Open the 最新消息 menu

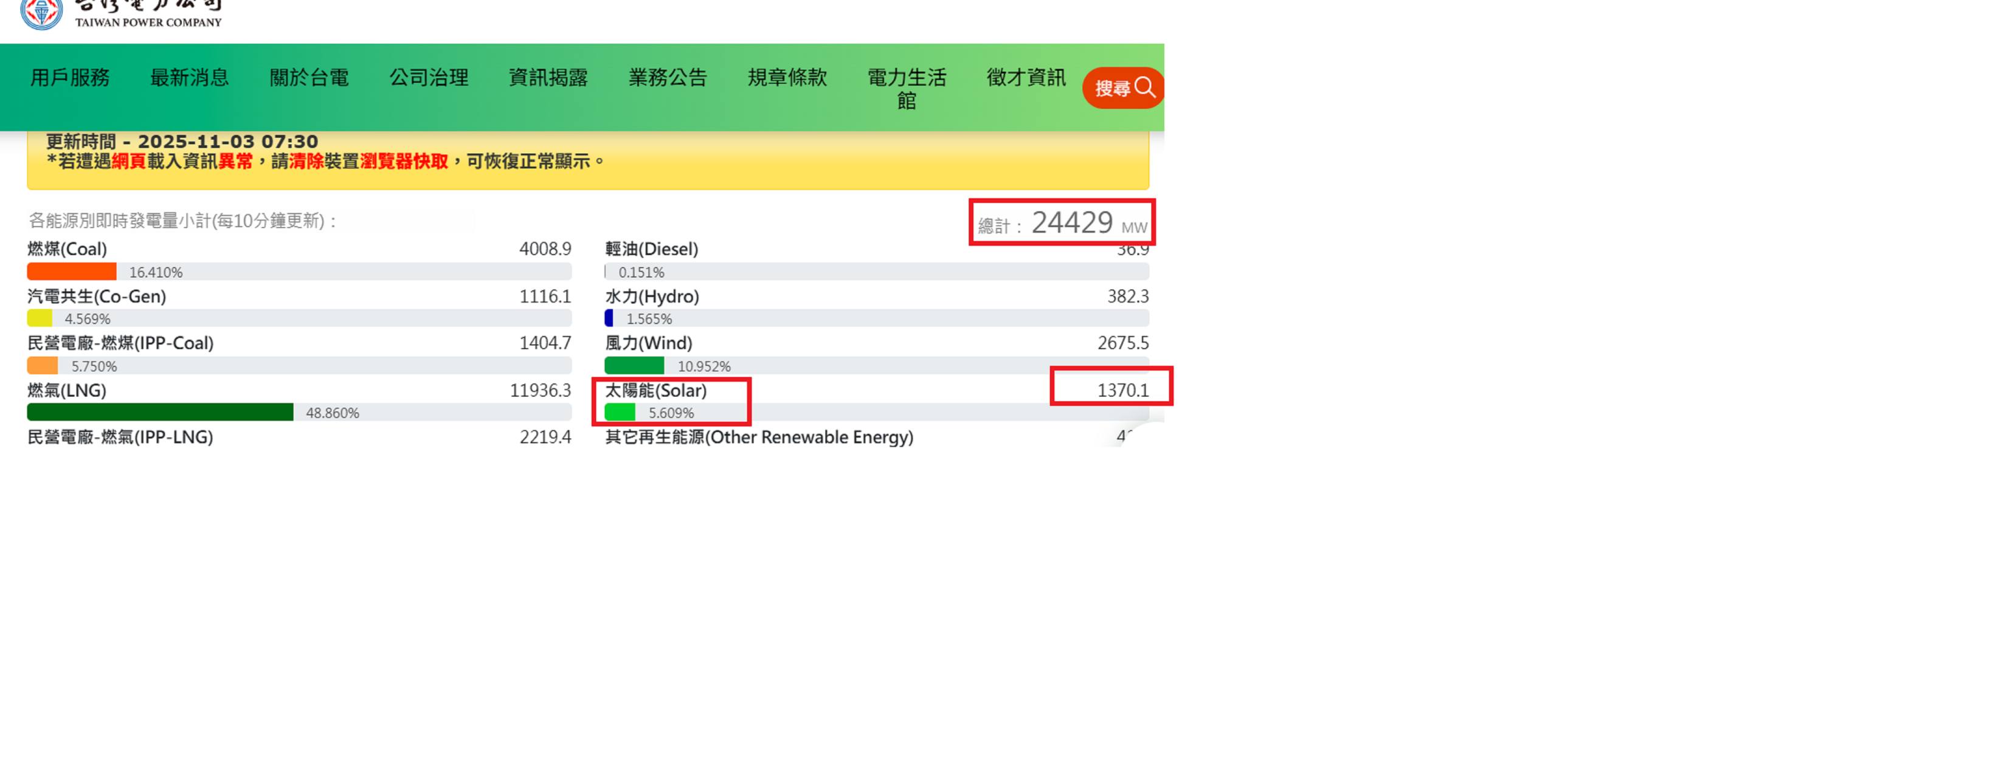coord(189,78)
